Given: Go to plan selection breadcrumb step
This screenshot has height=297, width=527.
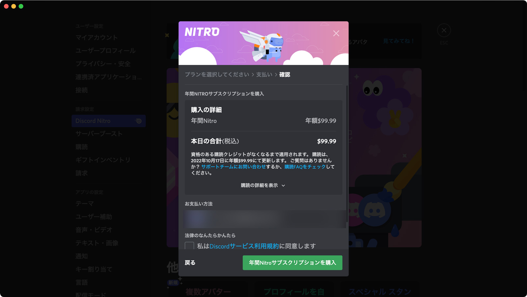Looking at the screenshot, I should (217, 75).
